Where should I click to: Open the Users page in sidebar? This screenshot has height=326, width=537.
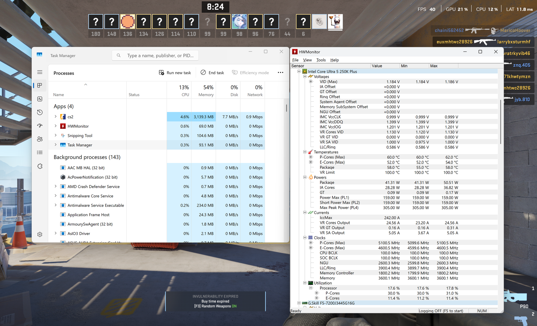point(40,139)
